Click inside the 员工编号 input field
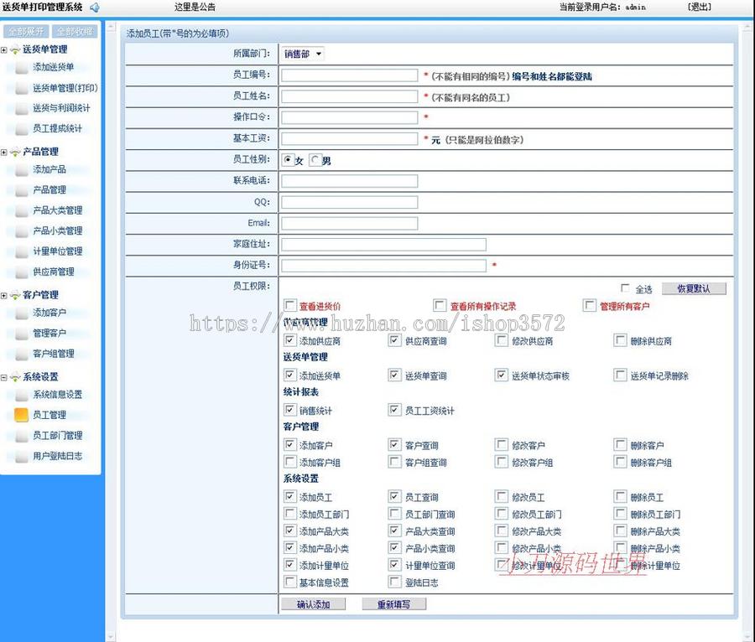Screen dimensions: 755x642 tap(348, 75)
